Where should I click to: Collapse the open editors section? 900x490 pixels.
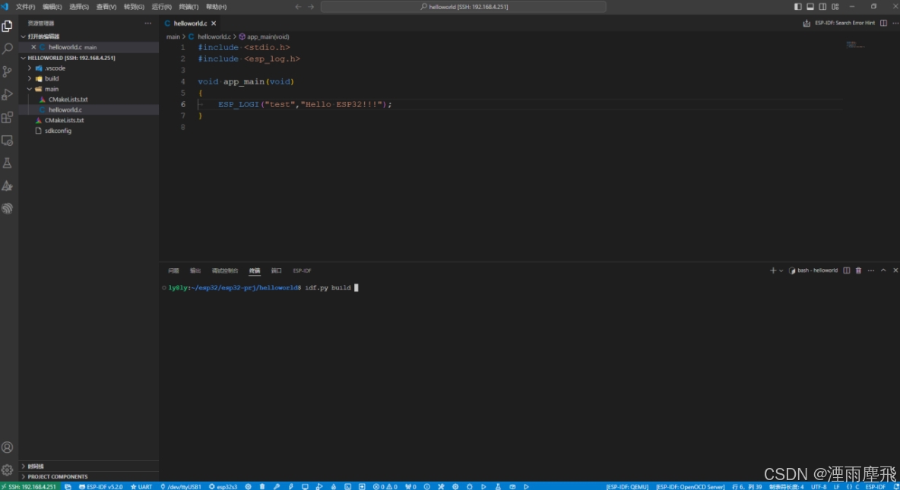[23, 36]
